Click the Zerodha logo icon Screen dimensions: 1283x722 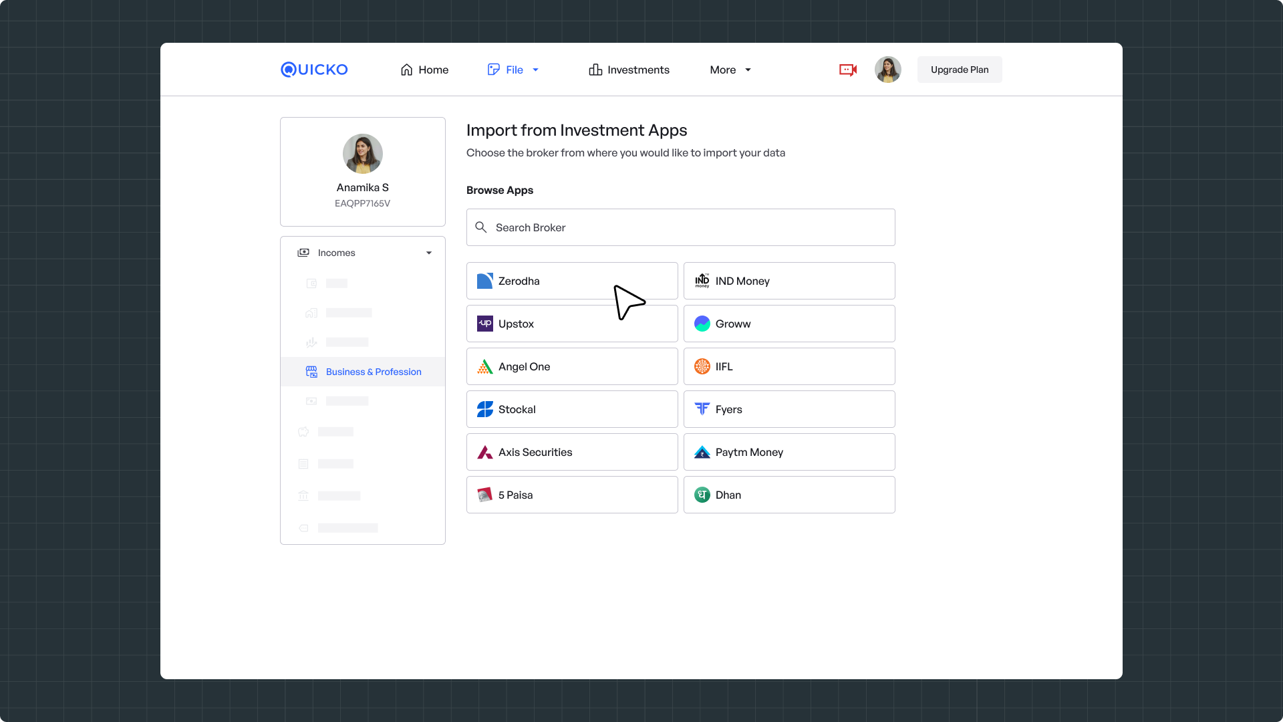[485, 281]
